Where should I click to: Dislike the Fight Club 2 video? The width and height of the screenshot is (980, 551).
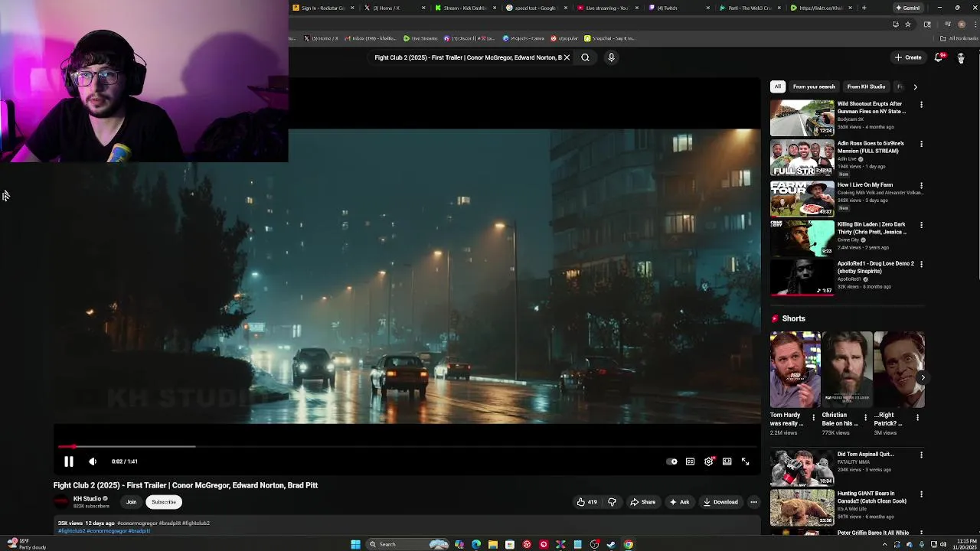pos(612,502)
